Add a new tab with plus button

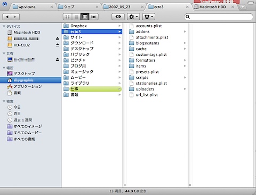[243, 7]
